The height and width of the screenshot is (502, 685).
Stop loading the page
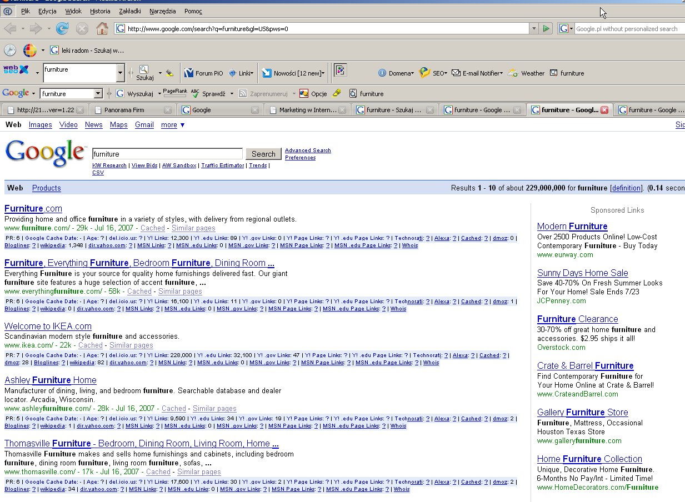82,28
